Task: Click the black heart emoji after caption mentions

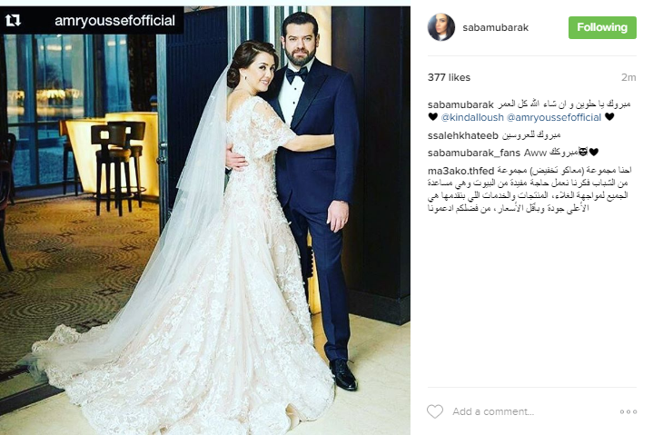Action: pyautogui.click(x=609, y=117)
